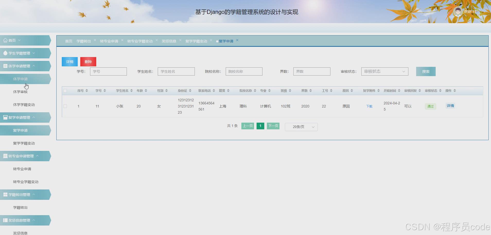This screenshot has height=235, width=491.
Task: Switch to the 学籍转出 tab
Action: [x=84, y=41]
